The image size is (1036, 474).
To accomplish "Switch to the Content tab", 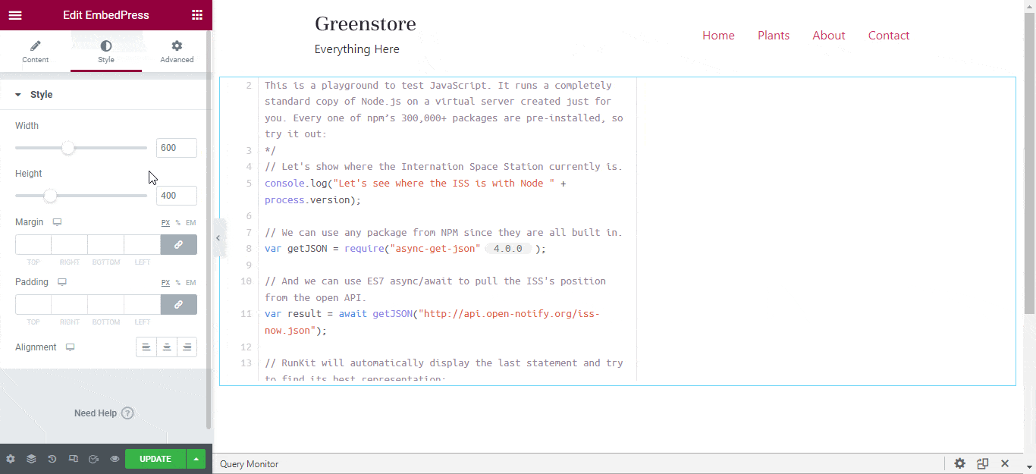I will coord(35,52).
